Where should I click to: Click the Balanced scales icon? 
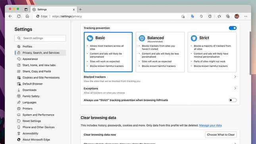(142, 38)
